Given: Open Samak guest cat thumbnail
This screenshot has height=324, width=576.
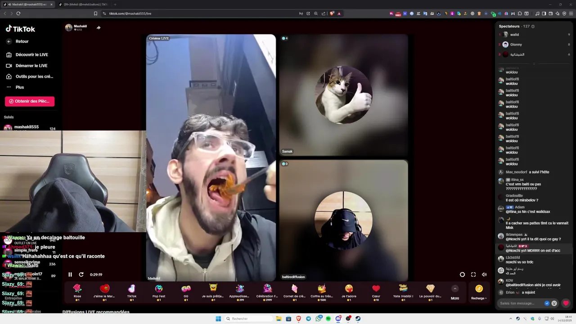Looking at the screenshot, I should [343, 95].
